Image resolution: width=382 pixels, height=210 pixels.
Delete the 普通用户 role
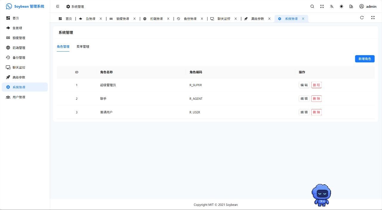[x=316, y=112]
